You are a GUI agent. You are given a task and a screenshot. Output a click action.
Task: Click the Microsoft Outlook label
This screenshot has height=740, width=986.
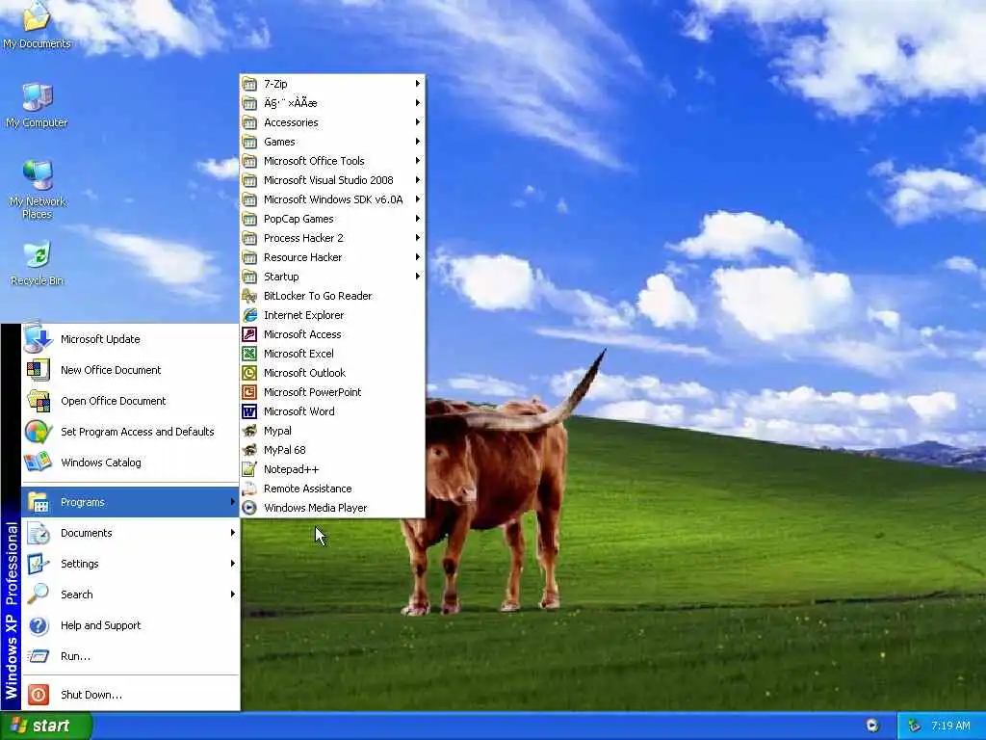(304, 373)
